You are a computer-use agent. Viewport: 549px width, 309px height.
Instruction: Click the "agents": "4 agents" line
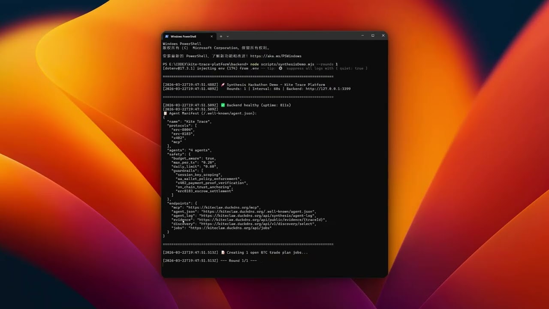[x=189, y=150]
